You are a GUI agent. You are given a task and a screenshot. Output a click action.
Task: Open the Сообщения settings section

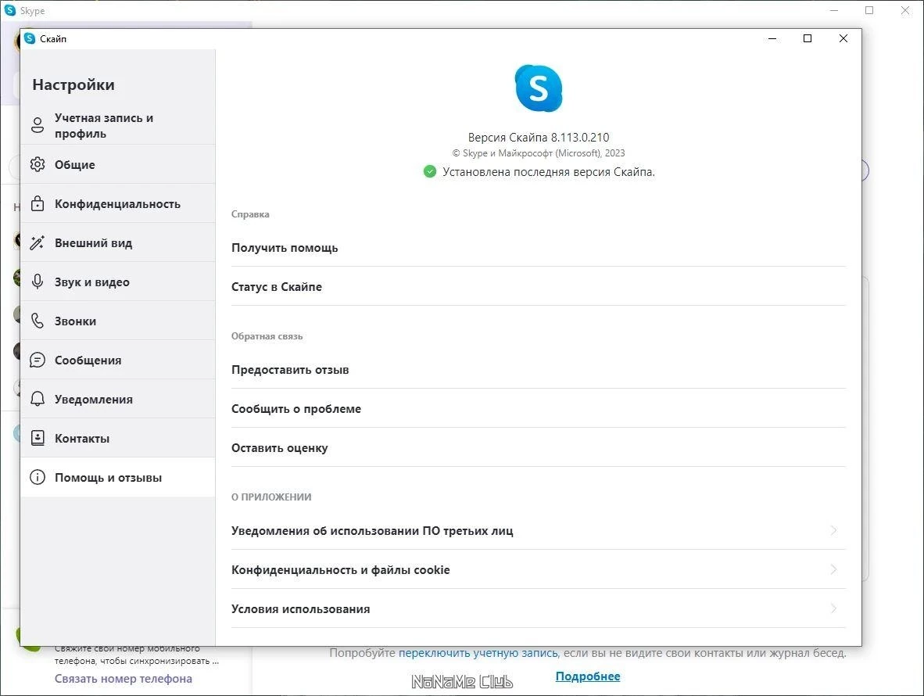118,360
